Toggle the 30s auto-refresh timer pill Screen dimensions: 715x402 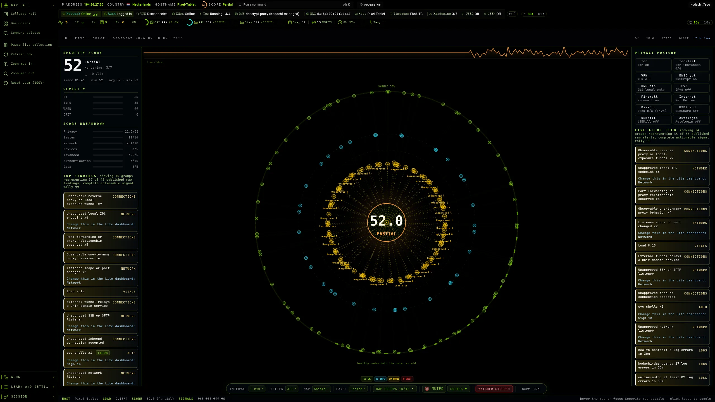534,14
